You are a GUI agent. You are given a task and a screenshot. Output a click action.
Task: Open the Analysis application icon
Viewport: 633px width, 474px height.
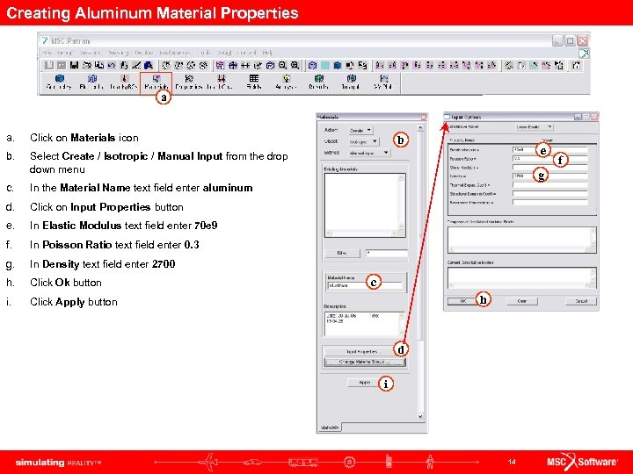[287, 82]
